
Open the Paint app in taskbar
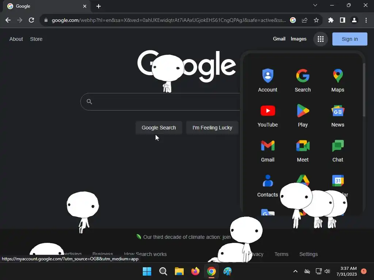coord(228,271)
